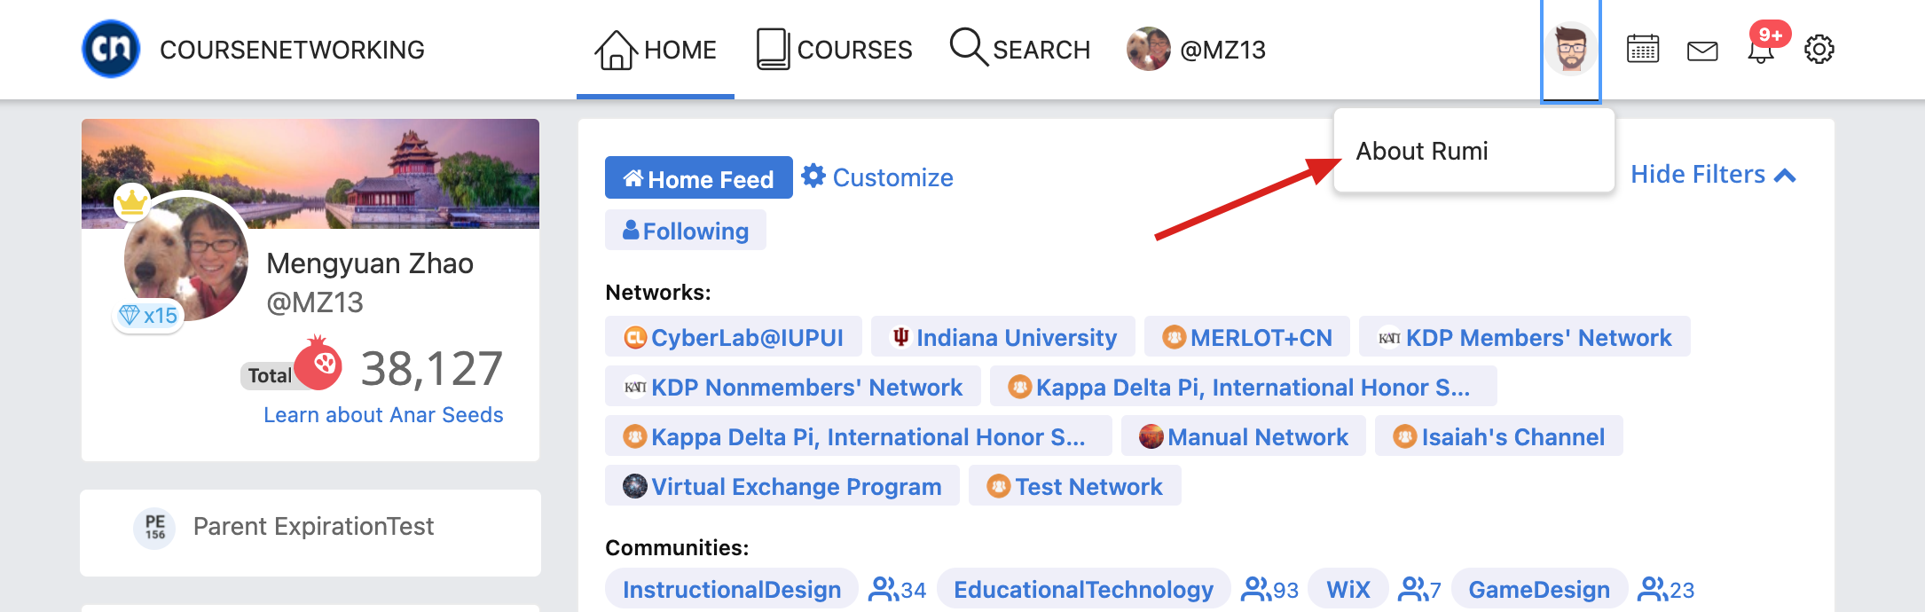1925x612 pixels.
Task: Click the COURSENETWORKING brand text
Action: coord(292,50)
